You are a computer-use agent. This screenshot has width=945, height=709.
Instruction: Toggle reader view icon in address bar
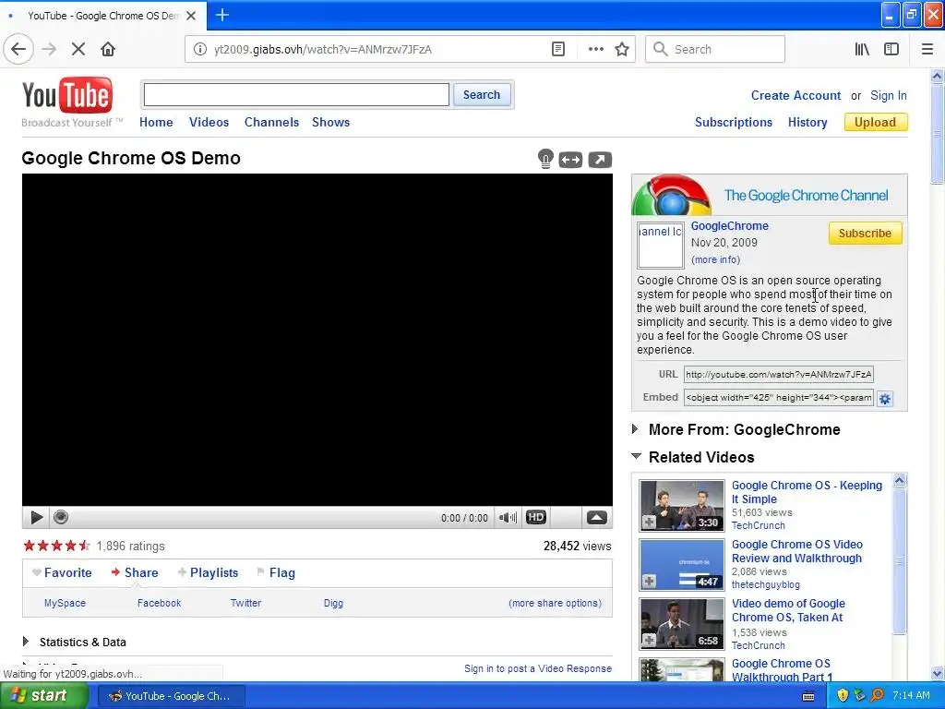[558, 50]
